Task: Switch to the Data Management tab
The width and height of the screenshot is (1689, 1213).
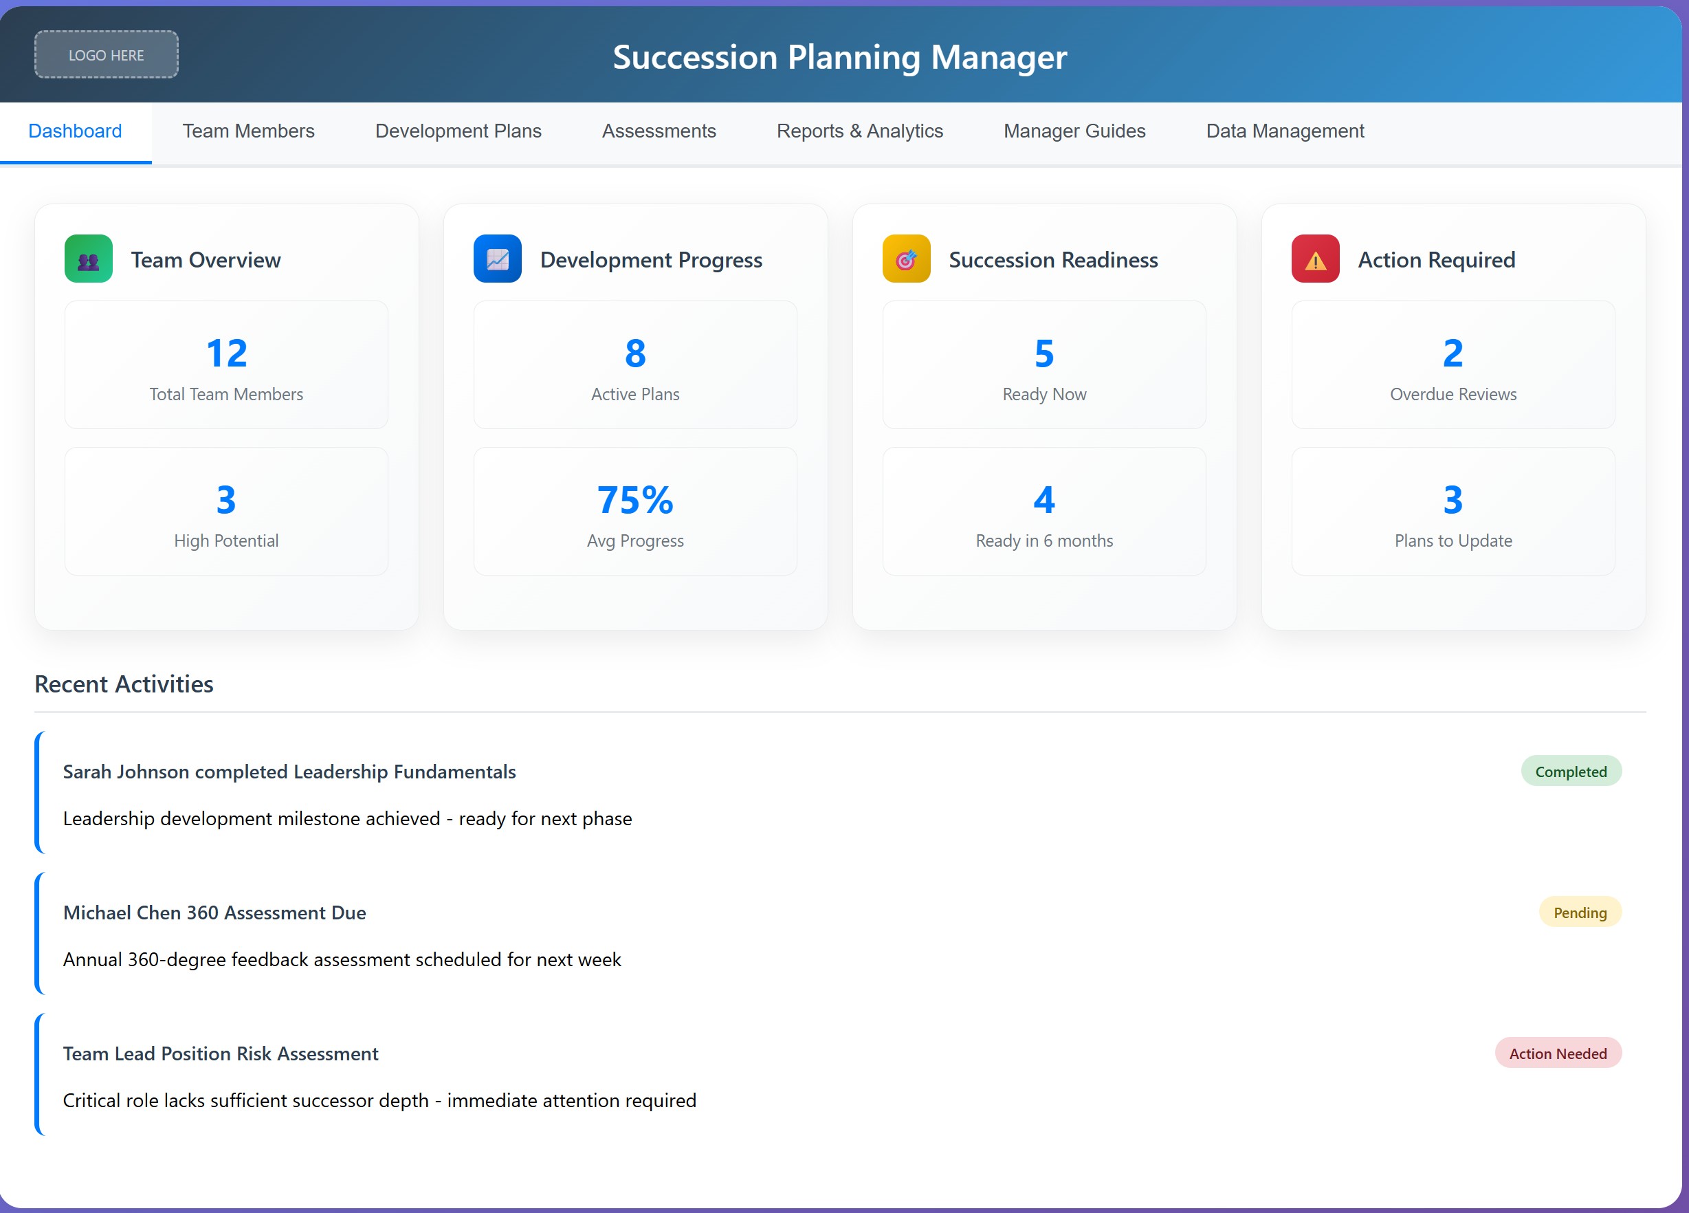Action: (x=1285, y=131)
